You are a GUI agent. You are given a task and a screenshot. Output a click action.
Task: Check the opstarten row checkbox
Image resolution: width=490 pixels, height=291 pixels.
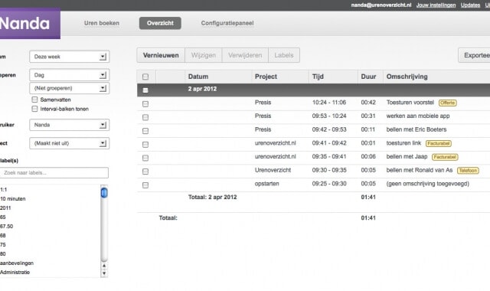tap(145, 185)
